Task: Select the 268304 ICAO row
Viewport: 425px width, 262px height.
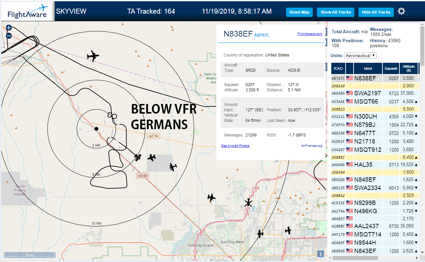Action: (375, 172)
